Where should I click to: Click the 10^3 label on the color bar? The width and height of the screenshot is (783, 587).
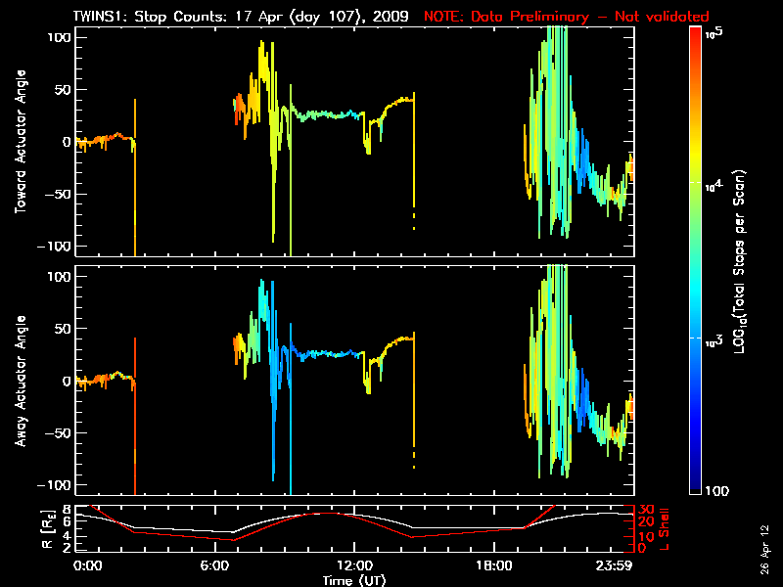click(x=714, y=341)
